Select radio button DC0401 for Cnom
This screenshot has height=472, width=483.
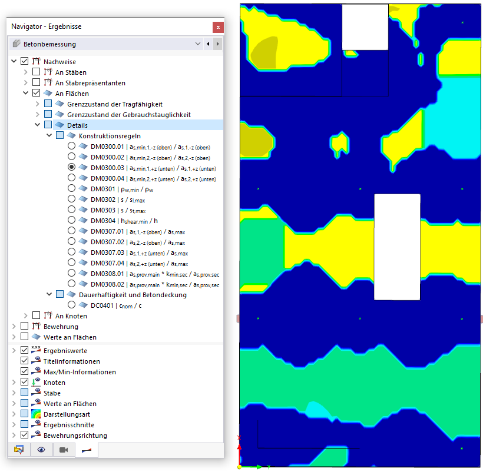click(x=71, y=304)
